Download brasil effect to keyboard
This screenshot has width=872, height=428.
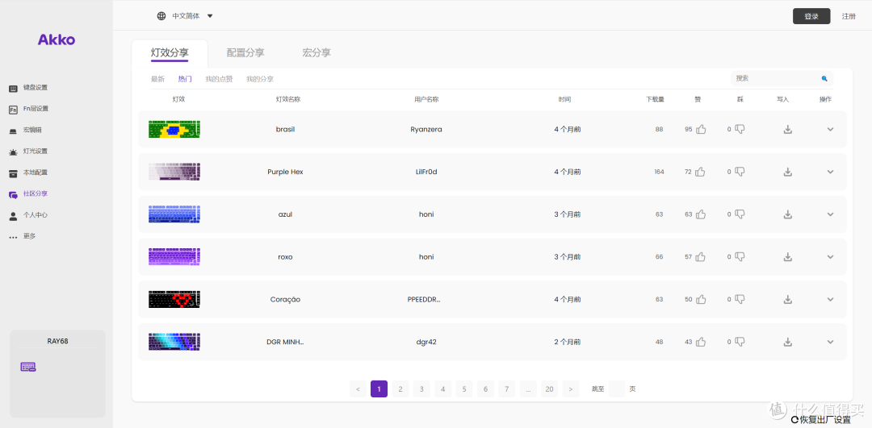pos(787,129)
